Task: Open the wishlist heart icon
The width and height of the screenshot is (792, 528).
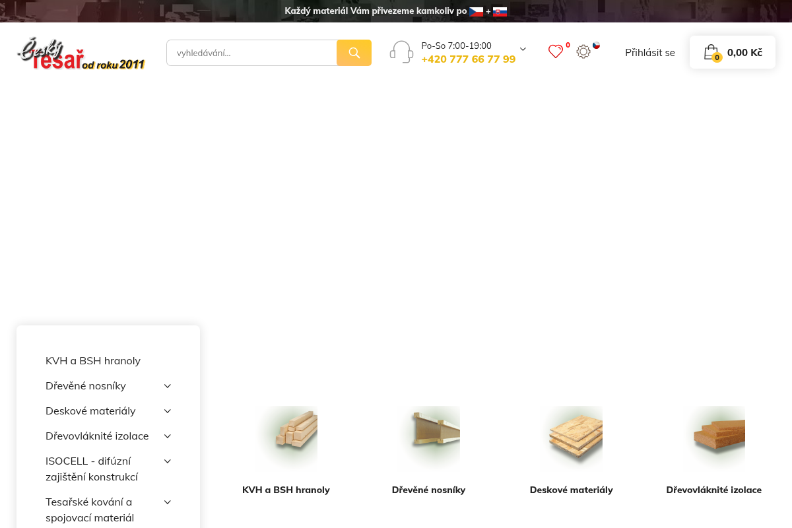Action: pos(556,51)
